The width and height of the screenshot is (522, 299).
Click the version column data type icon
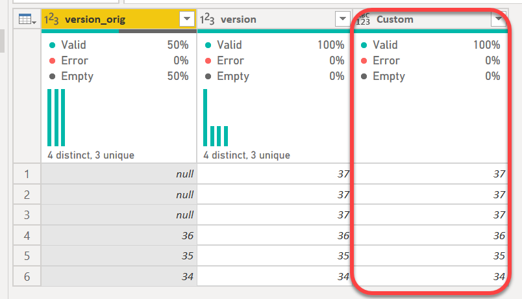tap(207, 19)
